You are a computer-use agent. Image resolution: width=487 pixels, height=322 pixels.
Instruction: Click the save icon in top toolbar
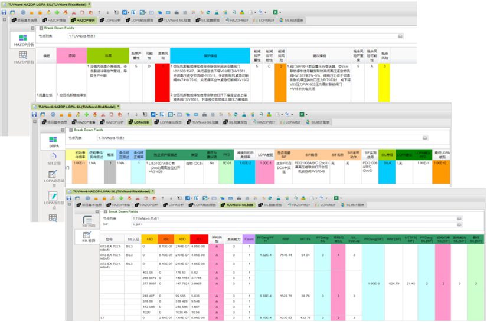click(x=5, y=12)
